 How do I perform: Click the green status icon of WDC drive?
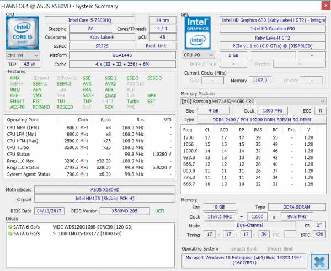pos(10,227)
